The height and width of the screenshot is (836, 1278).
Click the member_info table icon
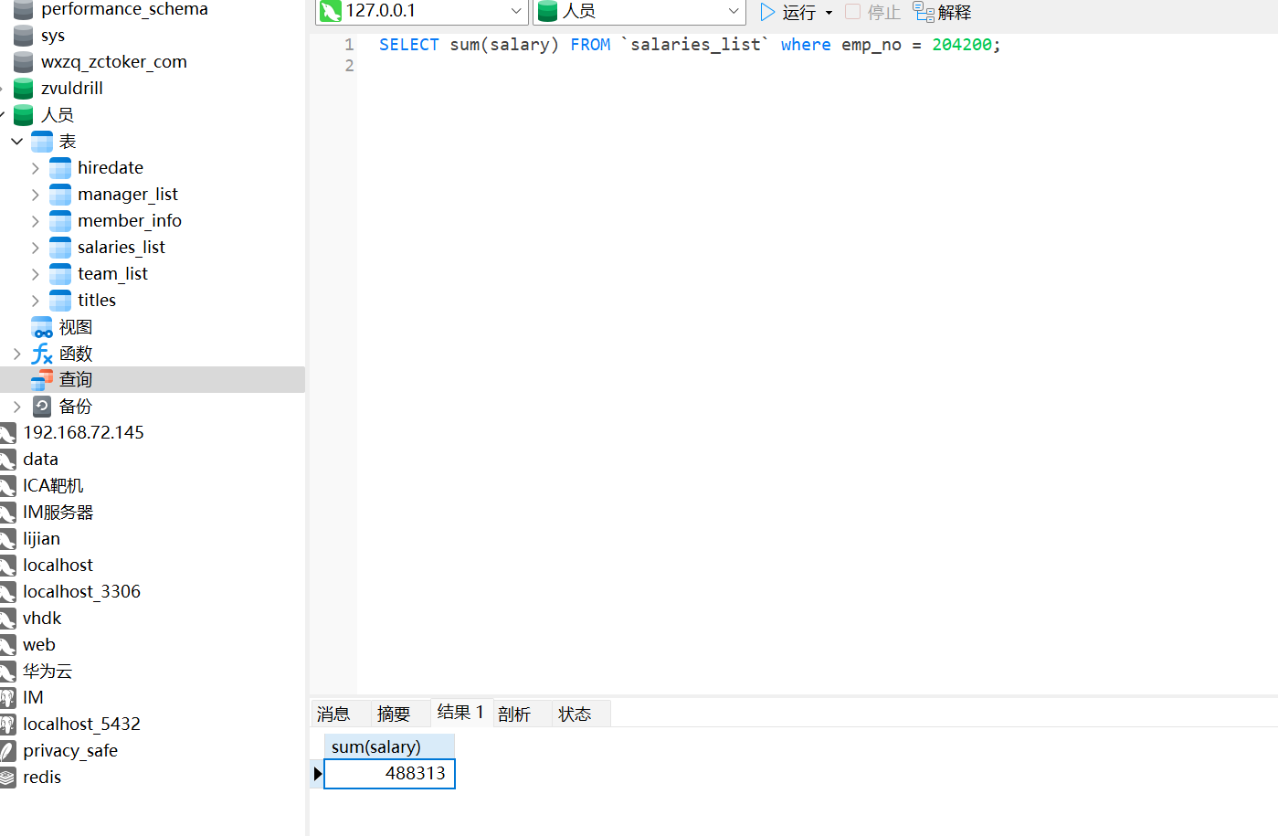tap(60, 221)
